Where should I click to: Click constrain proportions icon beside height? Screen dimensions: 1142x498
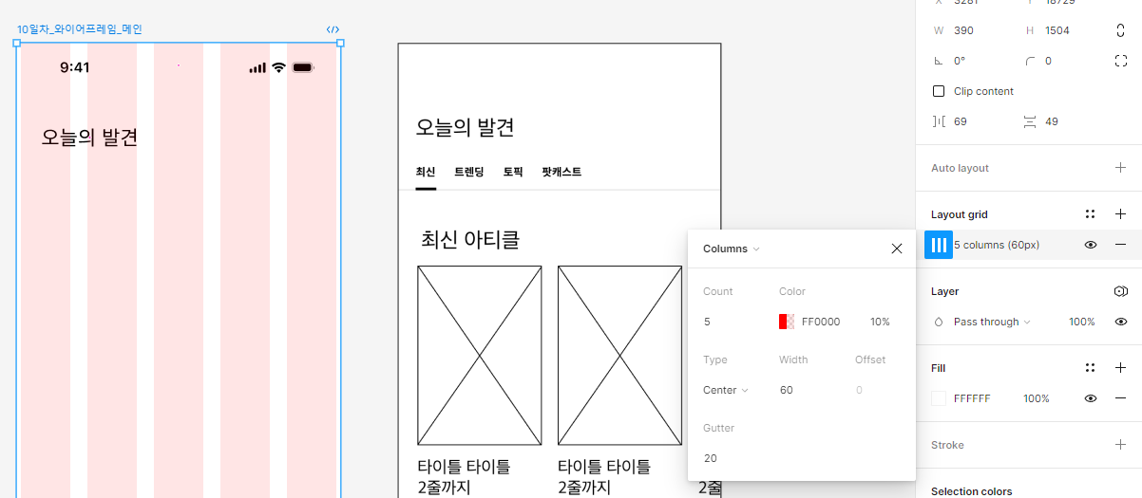[1121, 30]
